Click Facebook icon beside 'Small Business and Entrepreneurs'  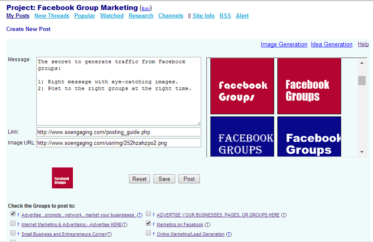click(18, 234)
